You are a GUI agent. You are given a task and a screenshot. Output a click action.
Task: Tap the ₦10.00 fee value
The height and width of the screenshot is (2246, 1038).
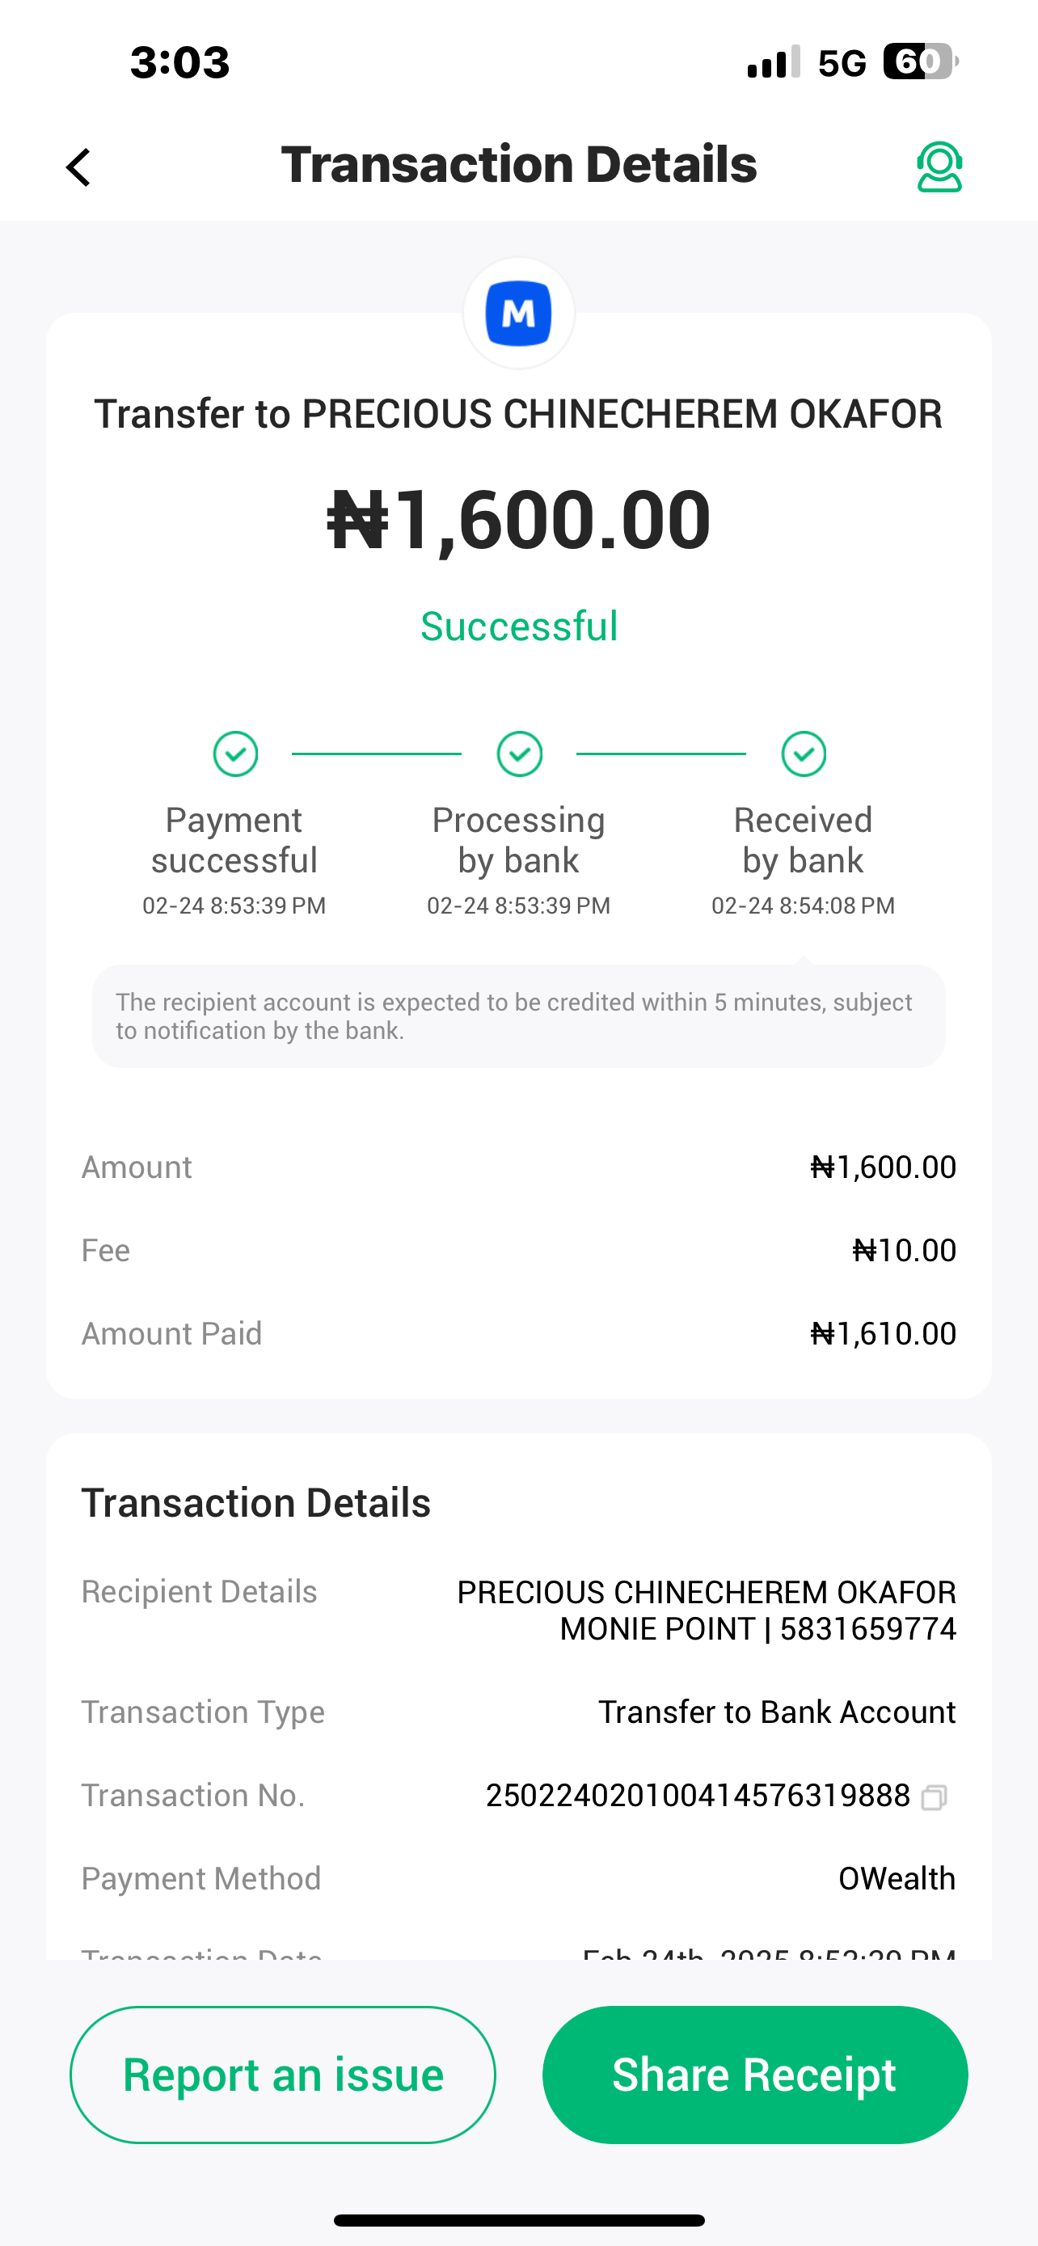click(x=904, y=1250)
